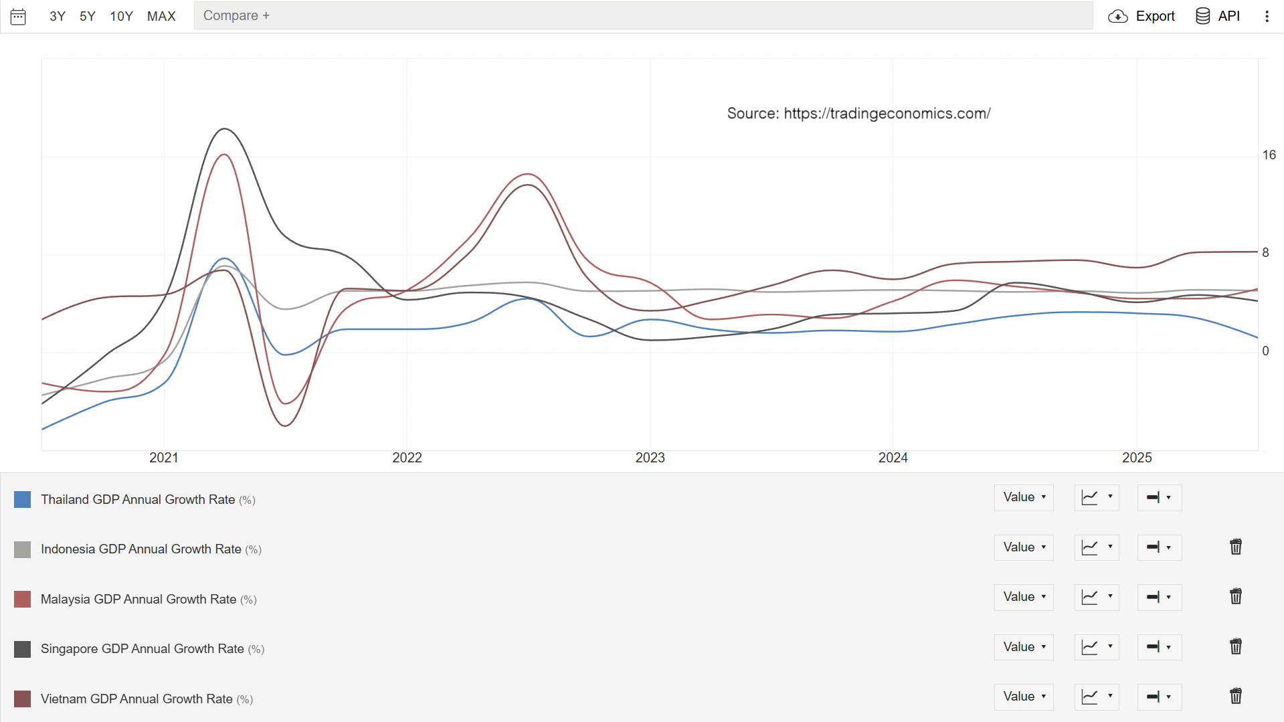1284x722 pixels.
Task: Click the Compare + input field
Action: (642, 15)
